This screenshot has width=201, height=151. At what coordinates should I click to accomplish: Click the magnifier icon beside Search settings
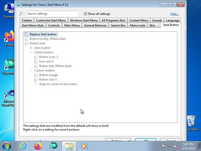[x=21, y=14]
